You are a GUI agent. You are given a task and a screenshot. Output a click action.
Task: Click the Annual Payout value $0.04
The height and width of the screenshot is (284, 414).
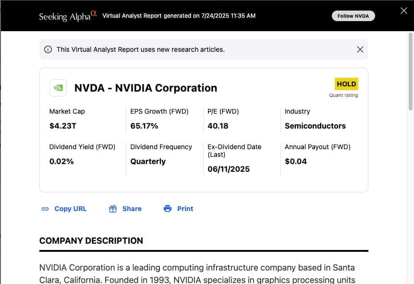296,161
